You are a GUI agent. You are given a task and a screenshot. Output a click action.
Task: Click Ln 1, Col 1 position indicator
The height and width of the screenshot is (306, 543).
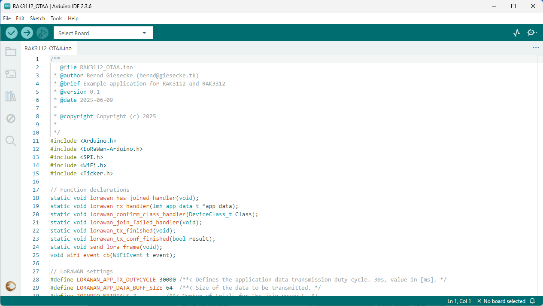point(459,301)
